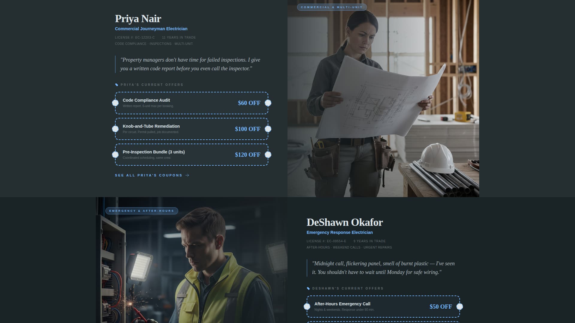Click the Priya Nair heading
Viewport: 575px width, 323px height.
pyautogui.click(x=138, y=19)
